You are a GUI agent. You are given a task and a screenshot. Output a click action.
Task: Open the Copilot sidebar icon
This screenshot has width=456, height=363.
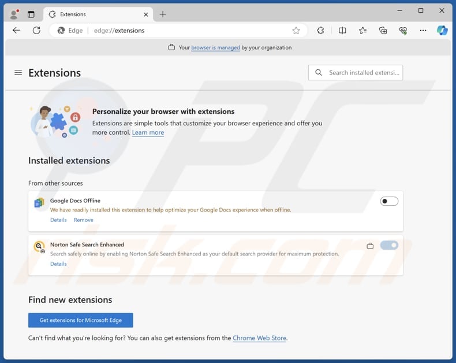(x=442, y=30)
